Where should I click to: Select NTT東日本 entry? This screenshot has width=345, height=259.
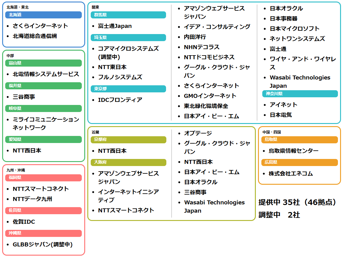112,67
